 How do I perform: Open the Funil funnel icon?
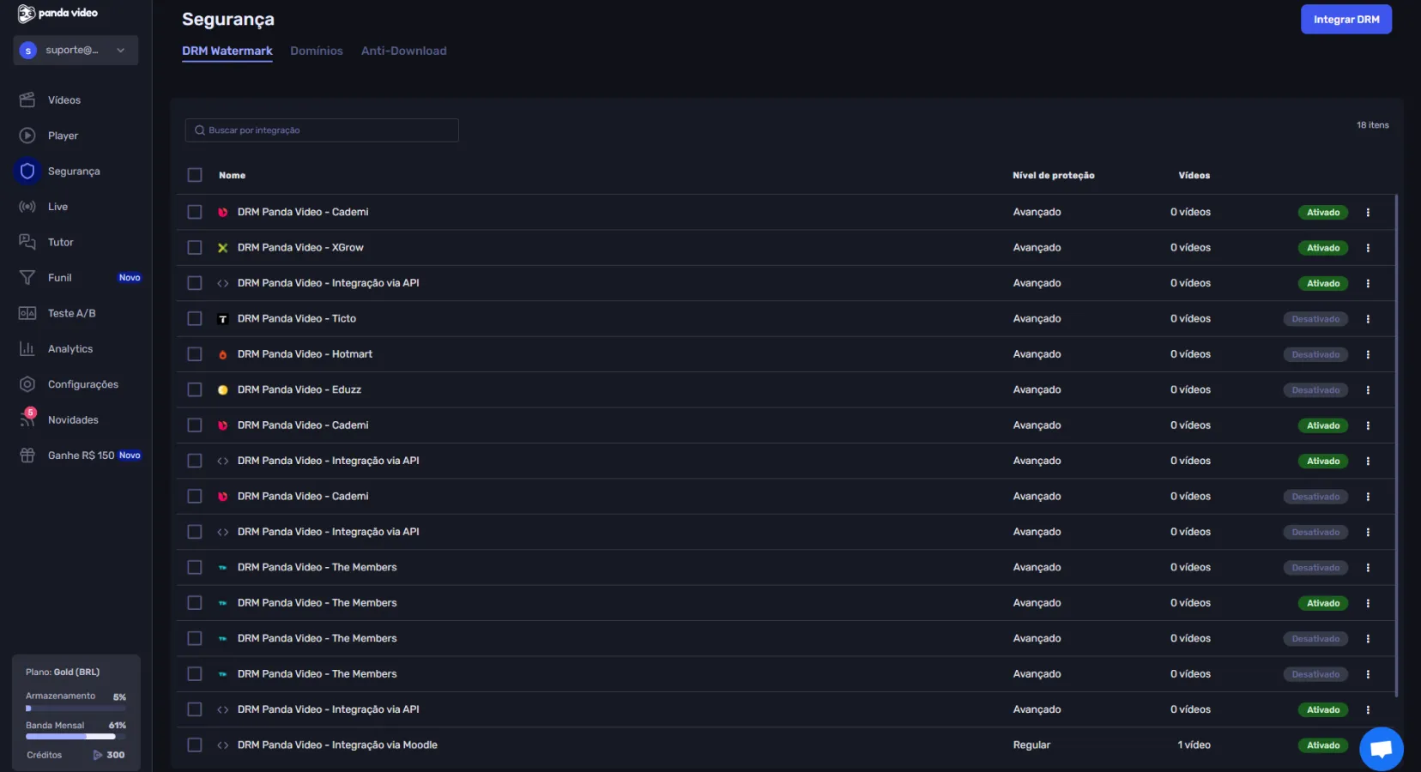(x=27, y=278)
